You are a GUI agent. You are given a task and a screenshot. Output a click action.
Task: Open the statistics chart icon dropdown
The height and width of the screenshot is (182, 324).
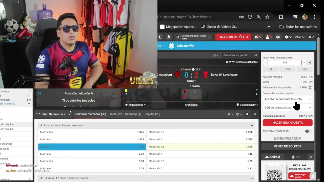coord(216,55)
